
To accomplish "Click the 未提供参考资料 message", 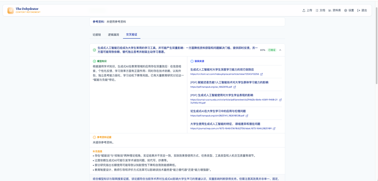I will (x=103, y=142).
